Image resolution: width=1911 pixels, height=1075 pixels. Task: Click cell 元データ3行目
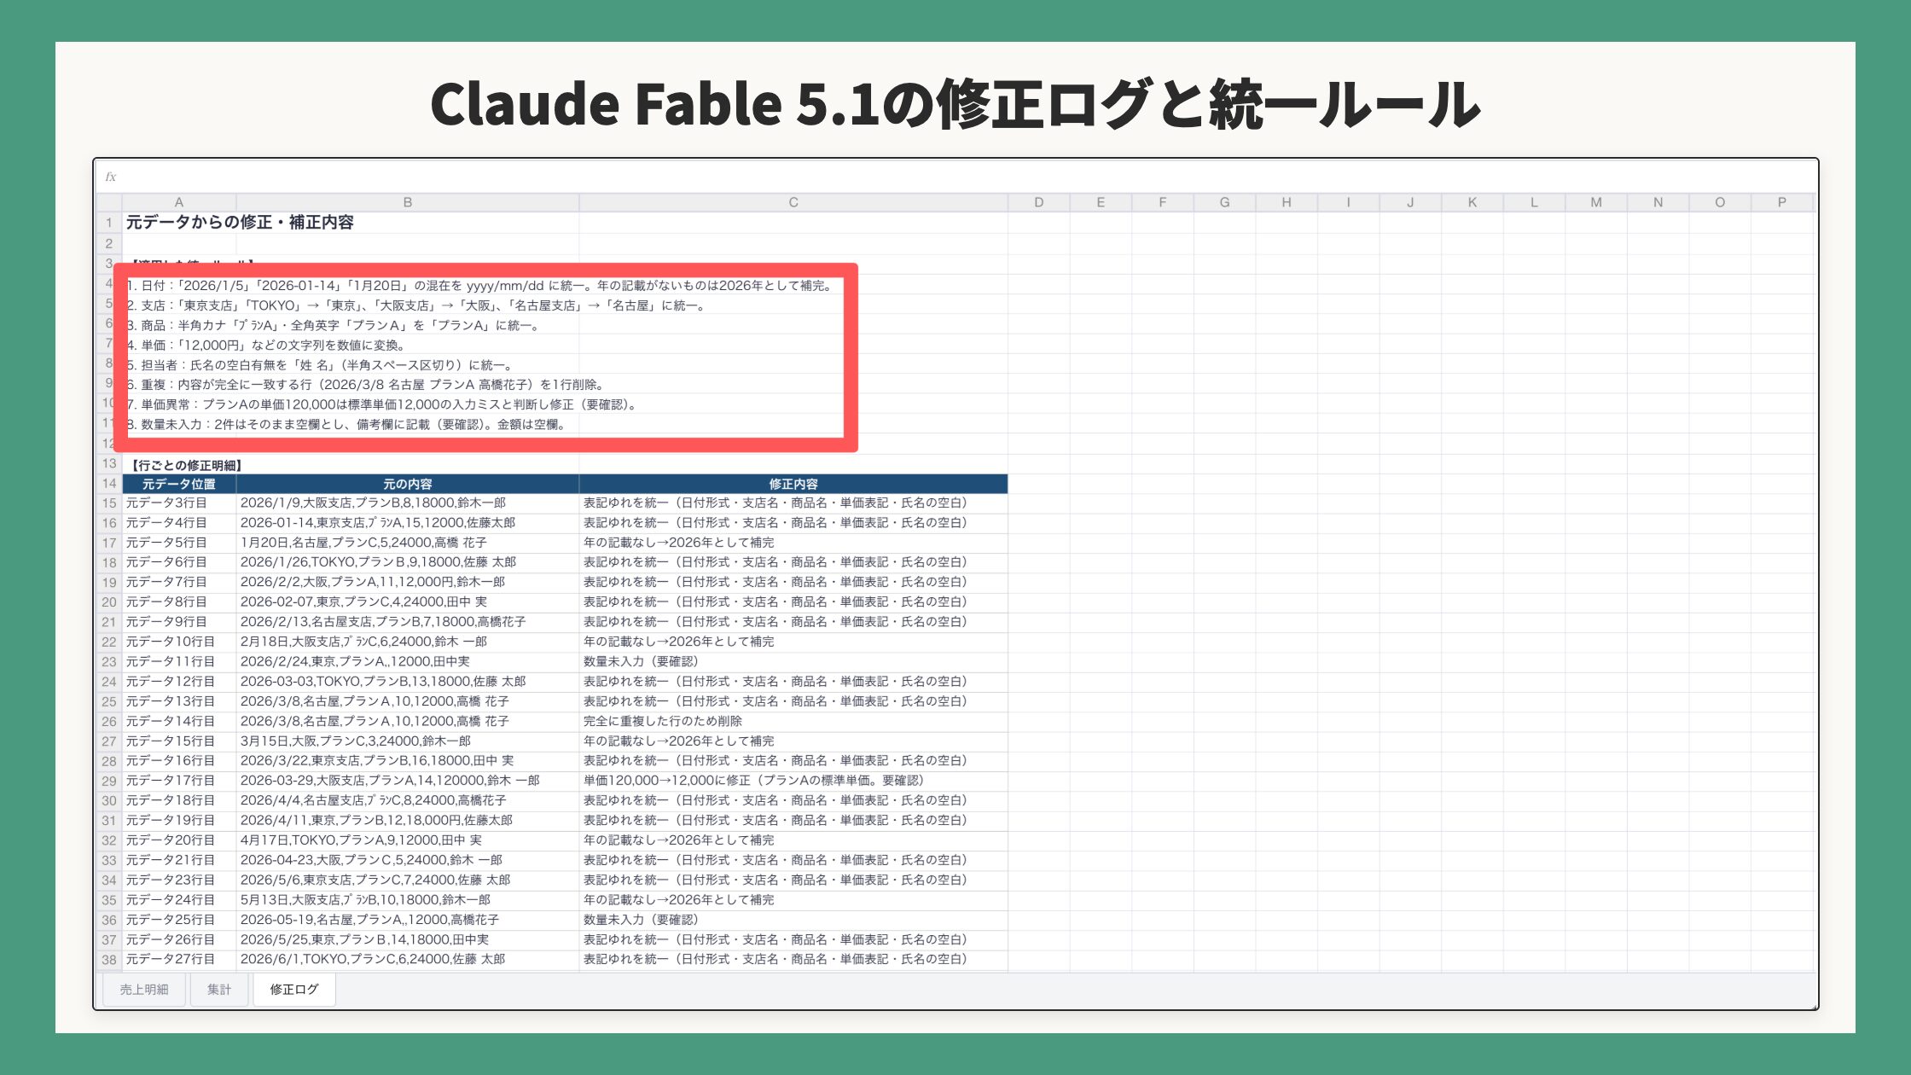pos(179,503)
